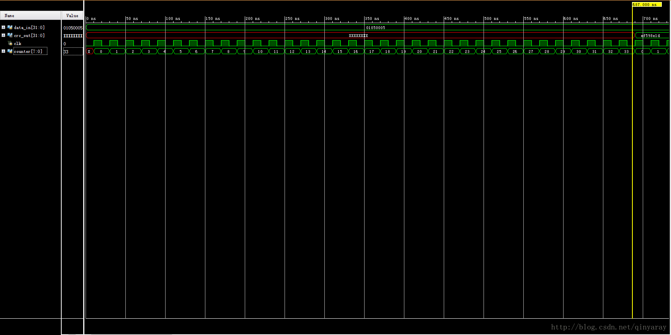Click the 350 ns ruler label
This screenshot has width=671, height=335.
[372, 19]
